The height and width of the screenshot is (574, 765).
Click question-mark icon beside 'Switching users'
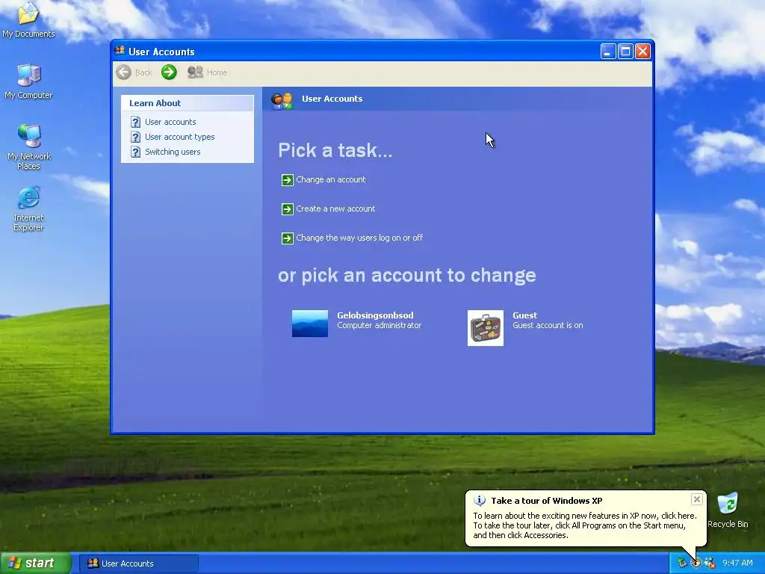coord(136,152)
